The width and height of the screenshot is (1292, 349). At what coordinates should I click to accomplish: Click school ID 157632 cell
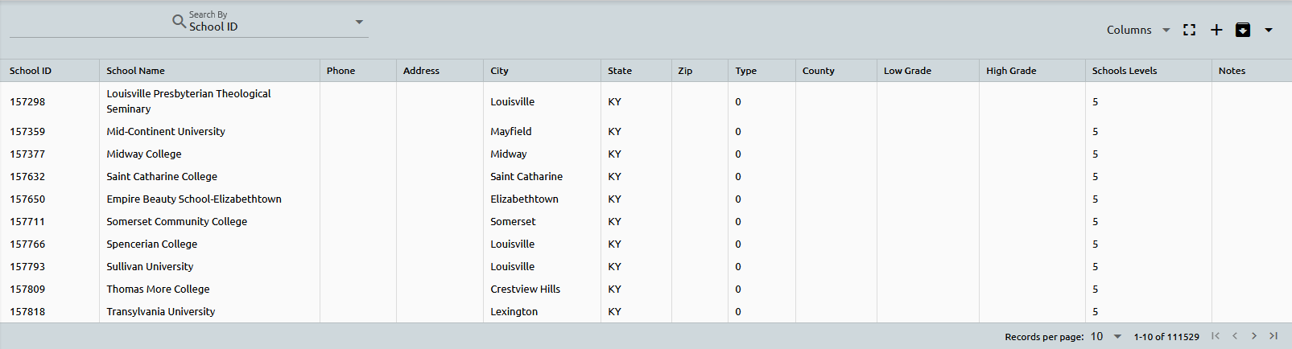tap(27, 176)
